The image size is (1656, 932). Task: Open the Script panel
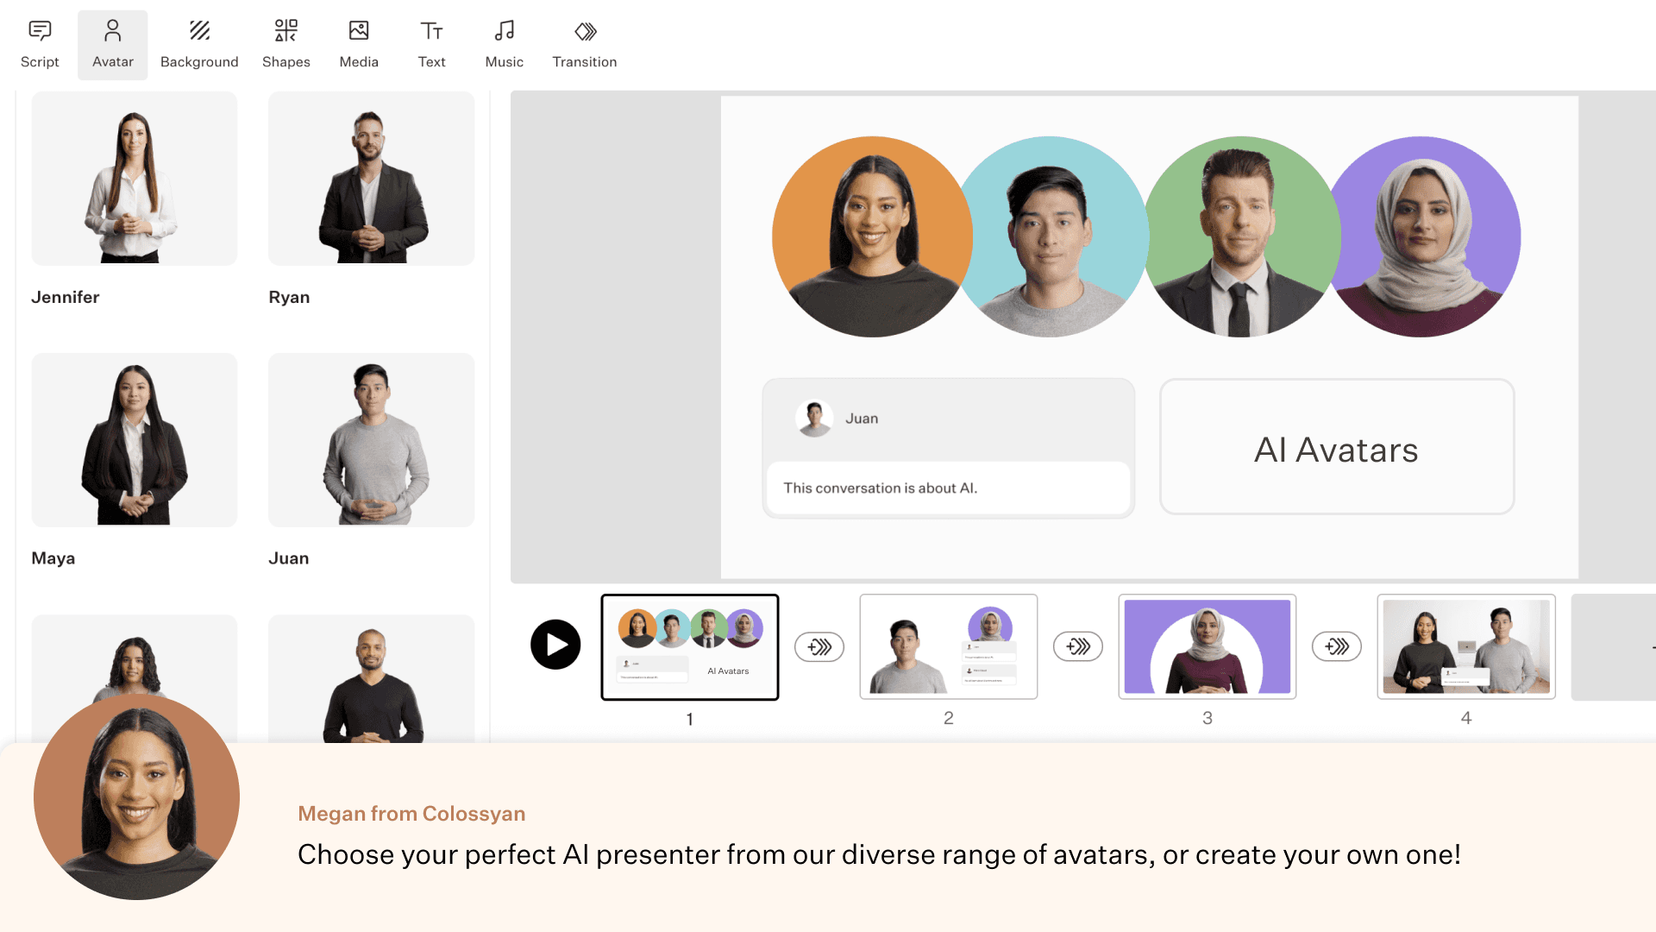pyautogui.click(x=40, y=43)
